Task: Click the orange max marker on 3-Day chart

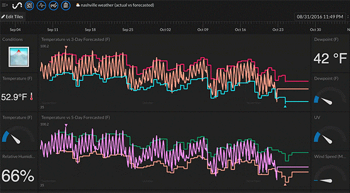Action: (x=66, y=47)
